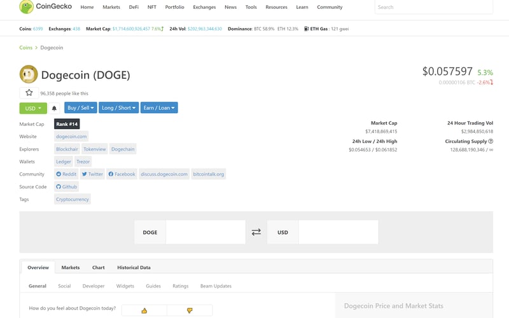Expand the Buy / Sell dropdown

coord(81,107)
